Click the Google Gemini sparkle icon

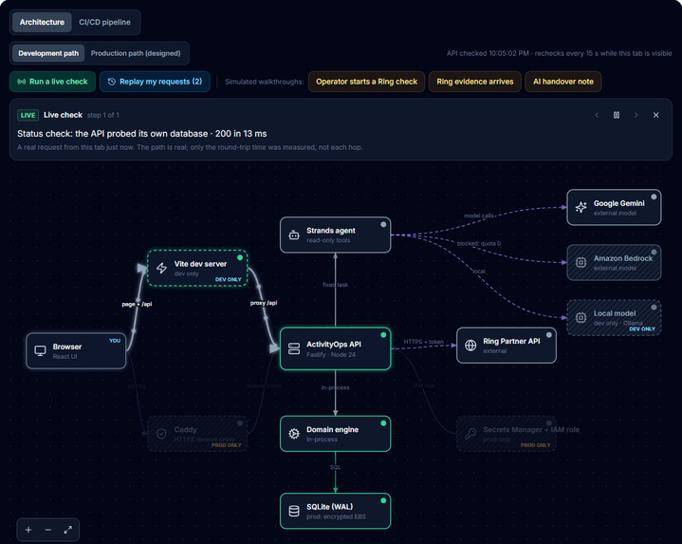tap(581, 207)
